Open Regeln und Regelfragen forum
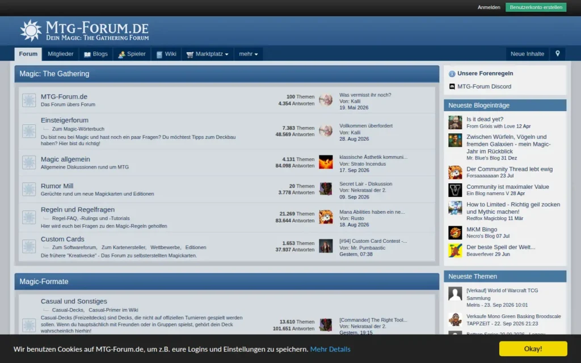The width and height of the screenshot is (581, 363). pyautogui.click(x=77, y=210)
